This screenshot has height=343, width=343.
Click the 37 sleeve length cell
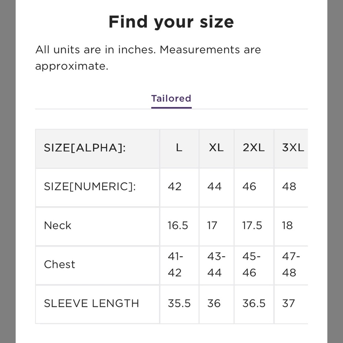(x=288, y=304)
